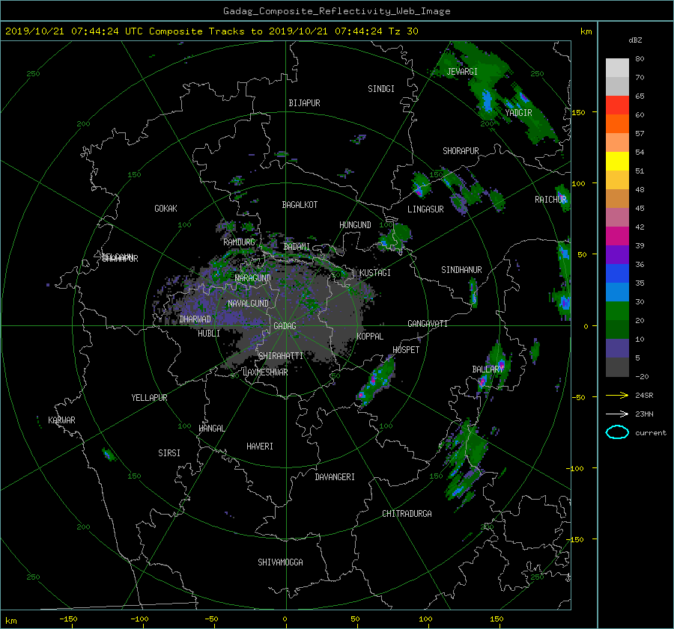
Task: Click the SINDGI city label
Action: pos(381,89)
